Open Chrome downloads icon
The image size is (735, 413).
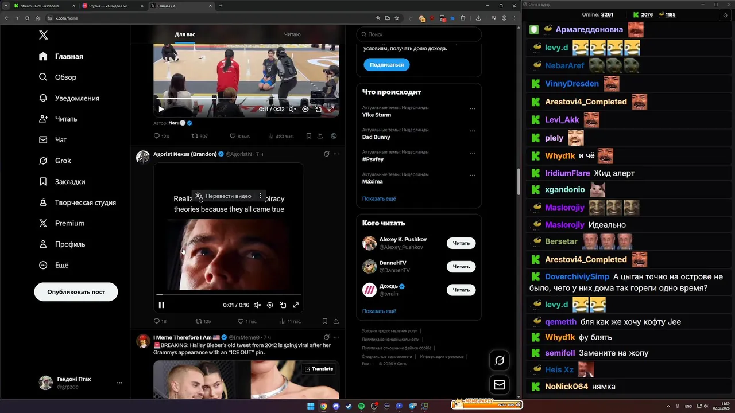point(478,18)
